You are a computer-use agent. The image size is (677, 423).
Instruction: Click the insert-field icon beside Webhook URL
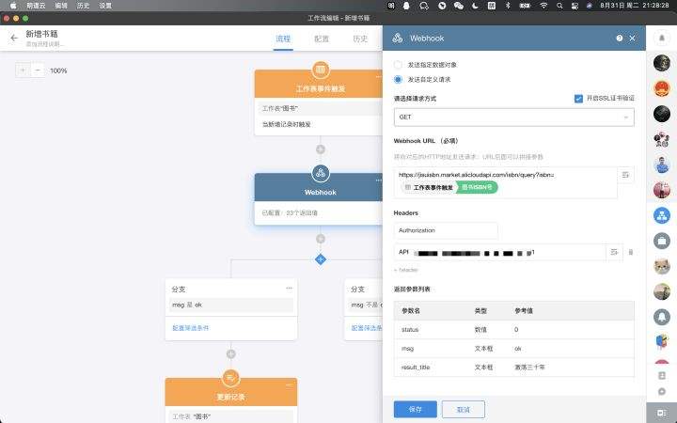click(x=627, y=175)
